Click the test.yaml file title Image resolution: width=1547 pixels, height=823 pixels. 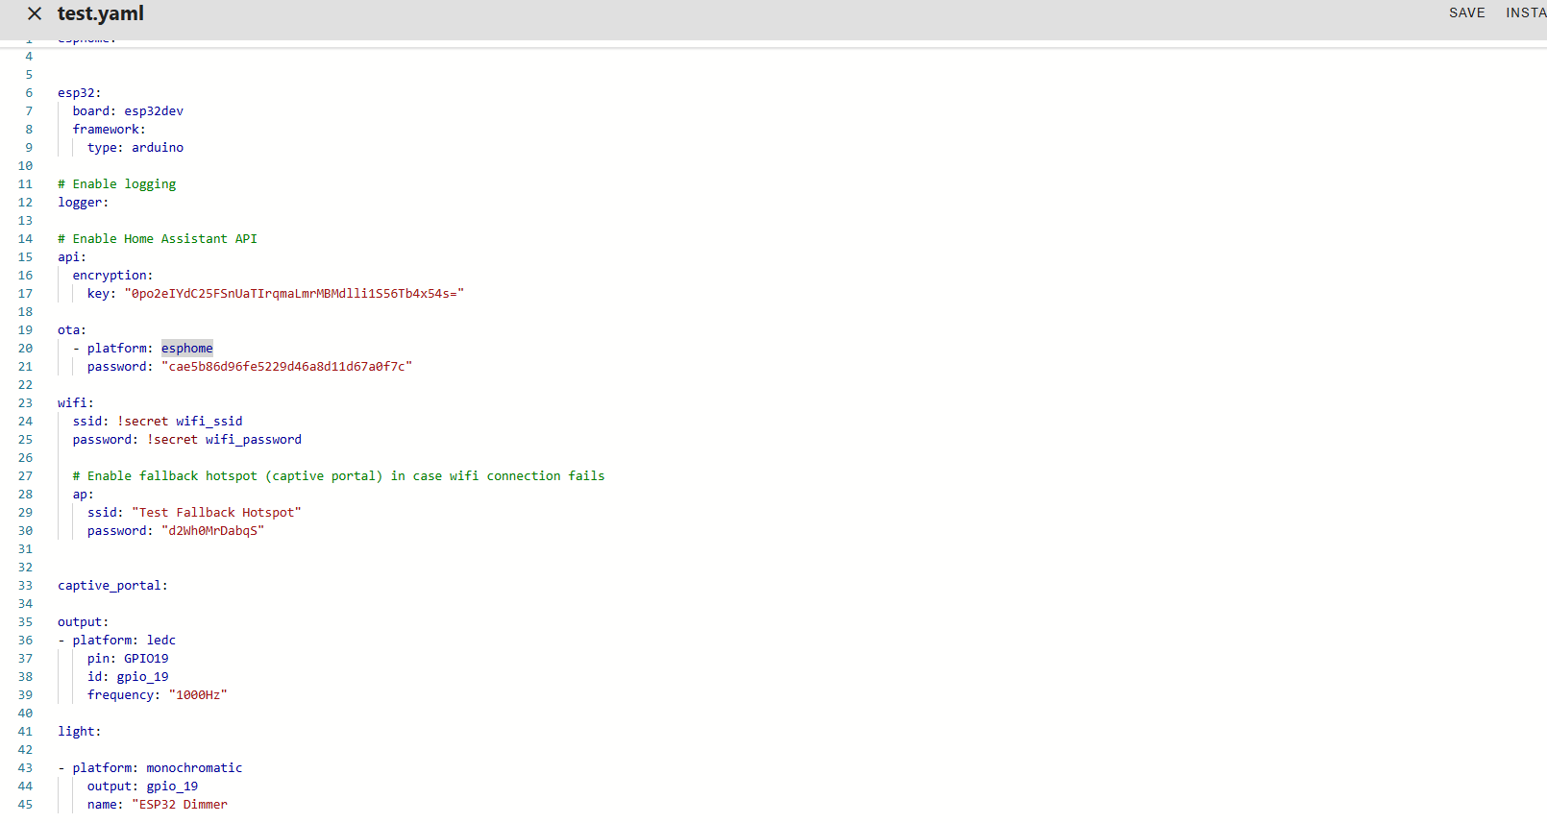(x=101, y=13)
